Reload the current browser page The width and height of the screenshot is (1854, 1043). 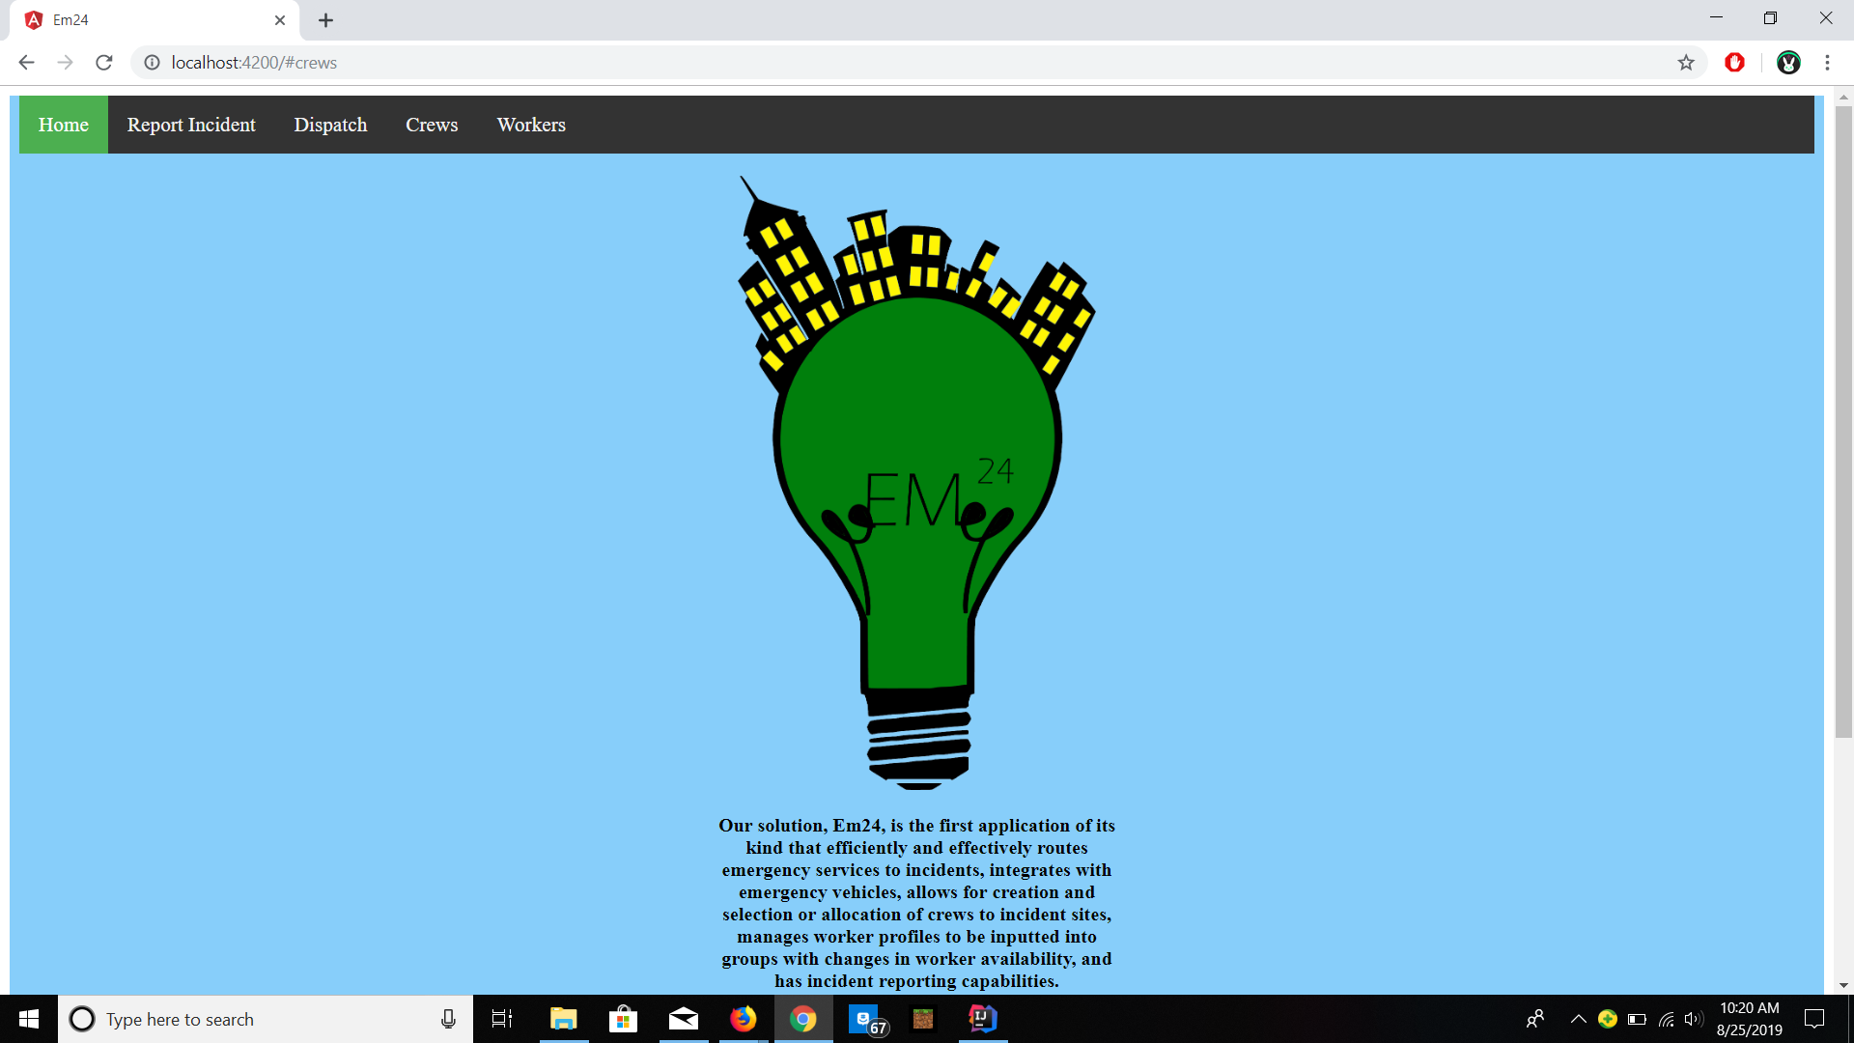pyautogui.click(x=104, y=63)
